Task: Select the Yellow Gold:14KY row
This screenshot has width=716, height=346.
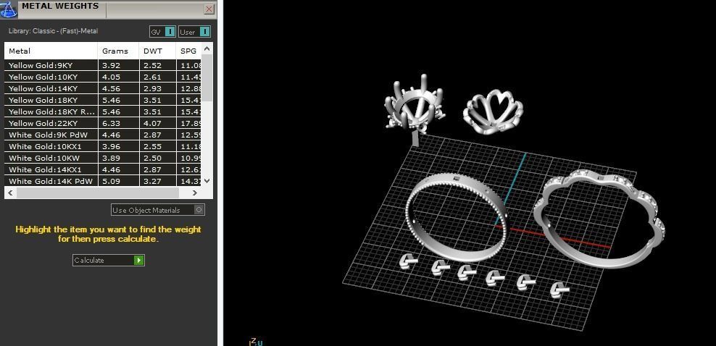Action: coord(103,88)
